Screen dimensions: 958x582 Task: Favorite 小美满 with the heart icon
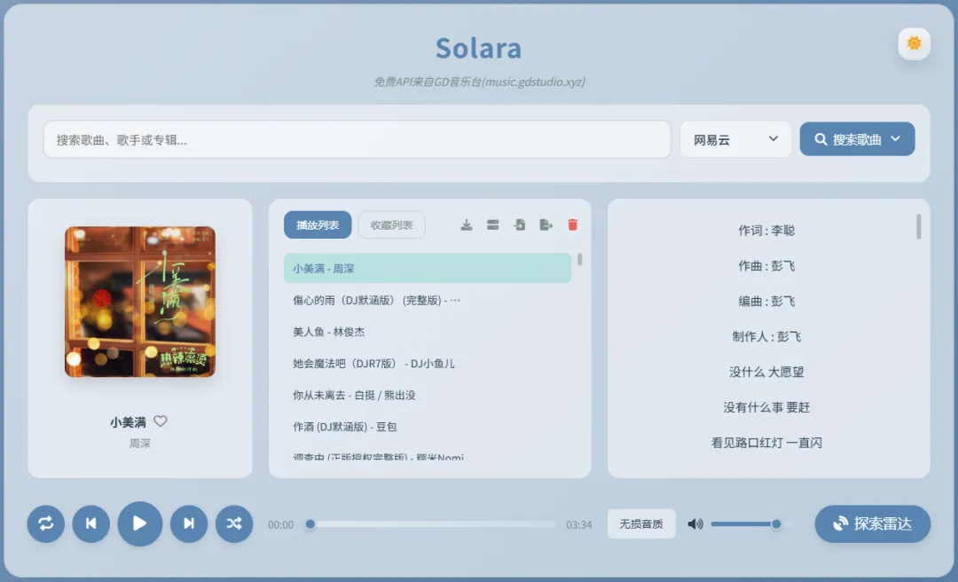pyautogui.click(x=160, y=421)
